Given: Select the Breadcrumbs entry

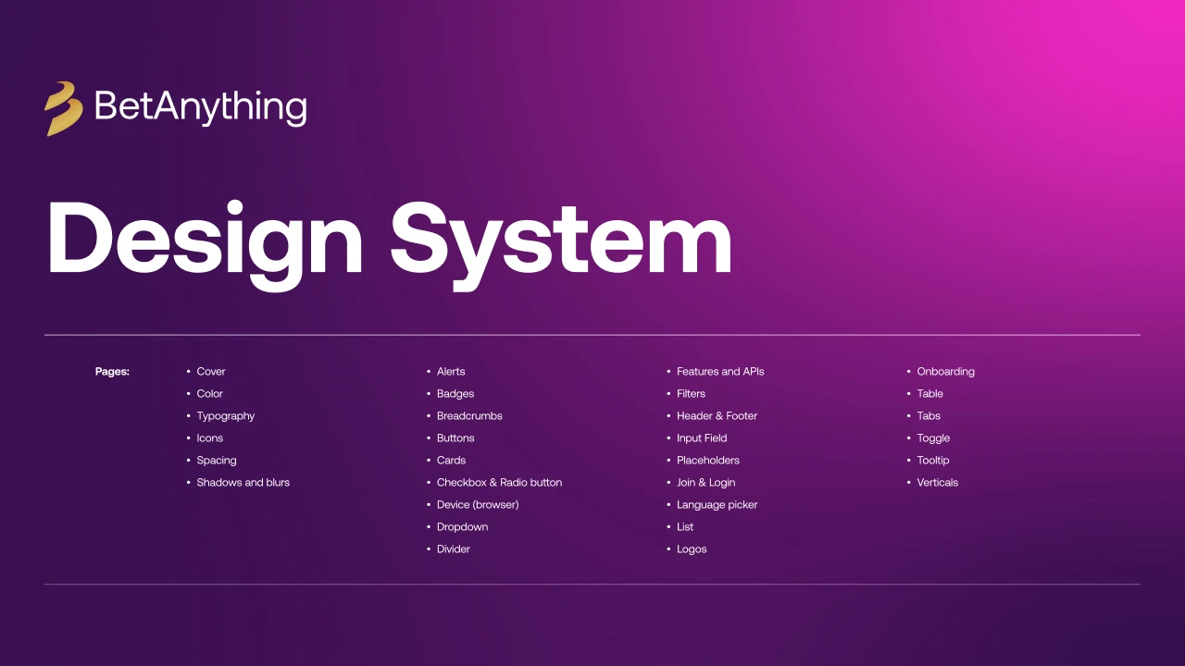Looking at the screenshot, I should [469, 416].
